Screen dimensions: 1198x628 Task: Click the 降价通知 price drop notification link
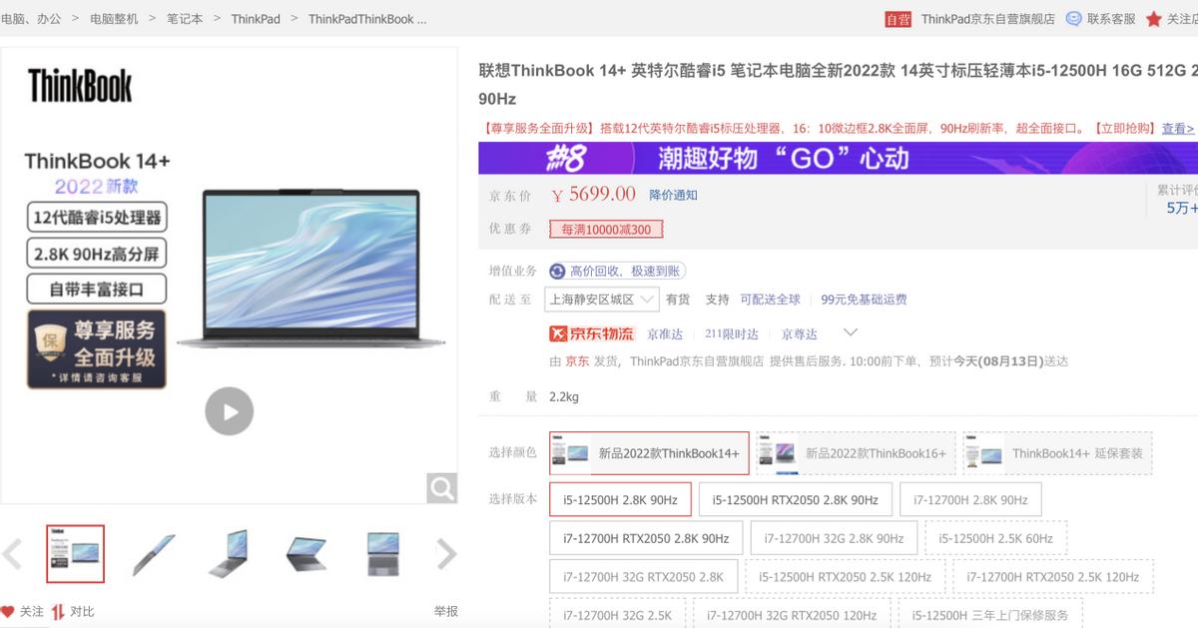pos(675,196)
